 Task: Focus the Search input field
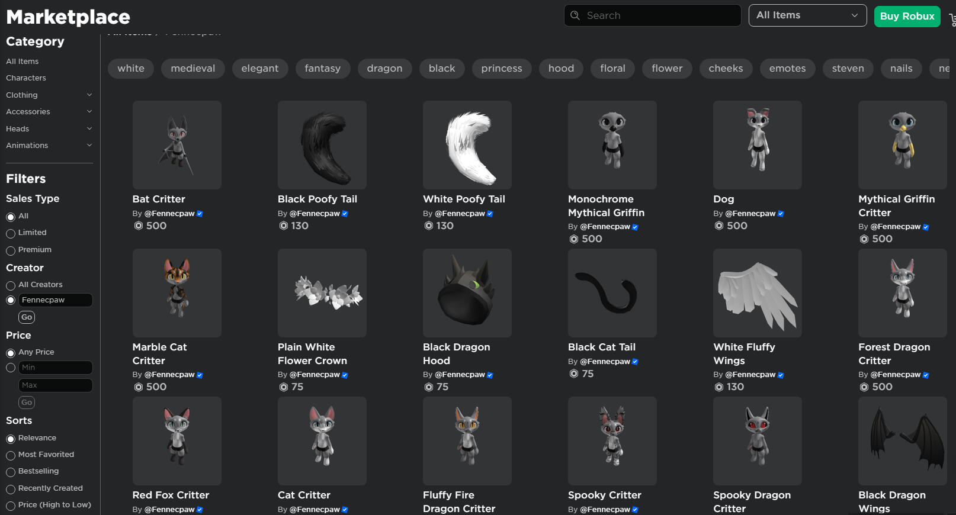click(652, 15)
